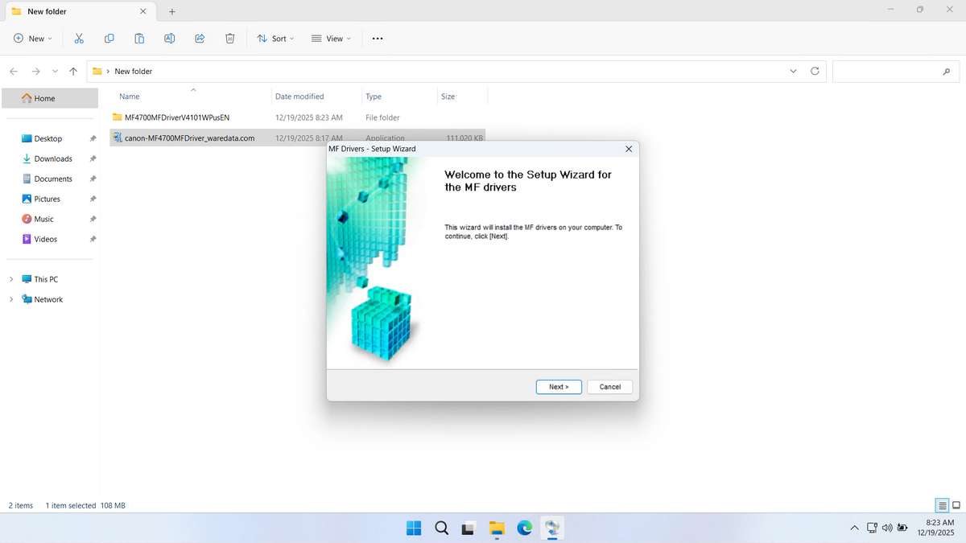The width and height of the screenshot is (966, 543).
Task: Open the New item dropdown
Action: coord(33,39)
